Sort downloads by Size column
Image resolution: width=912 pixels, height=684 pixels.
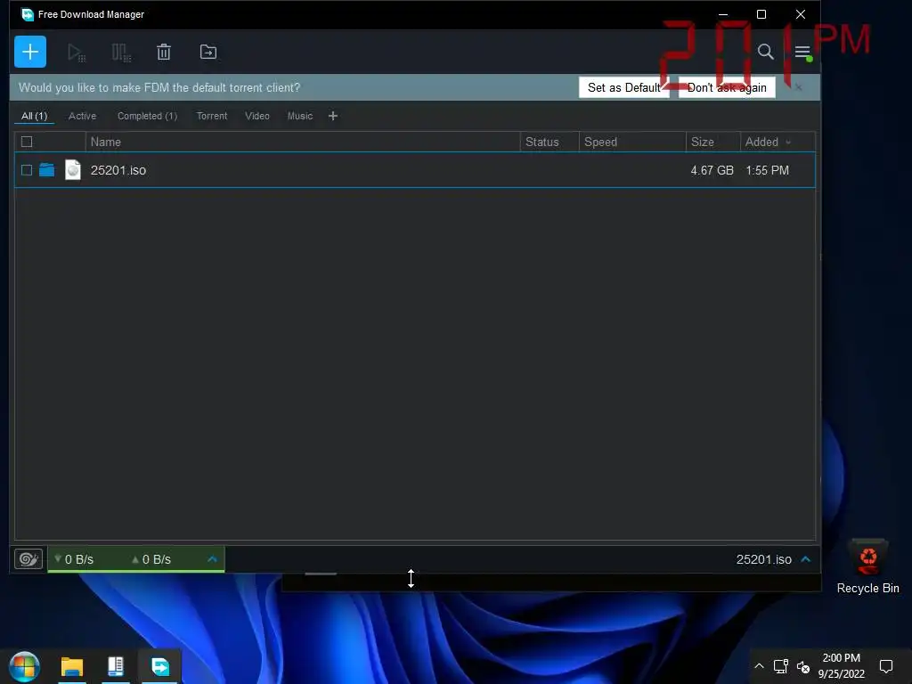click(x=713, y=142)
